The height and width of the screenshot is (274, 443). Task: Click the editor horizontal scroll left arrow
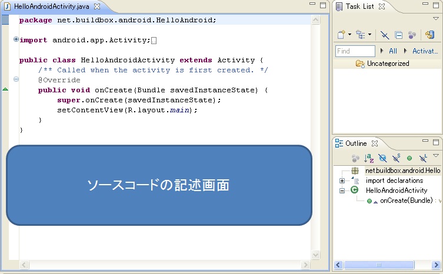pyautogui.click(x=24, y=265)
